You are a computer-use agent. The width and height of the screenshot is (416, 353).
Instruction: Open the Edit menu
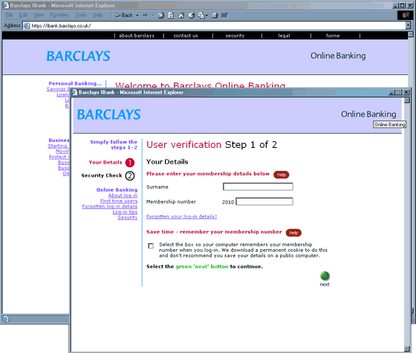[x=23, y=15]
